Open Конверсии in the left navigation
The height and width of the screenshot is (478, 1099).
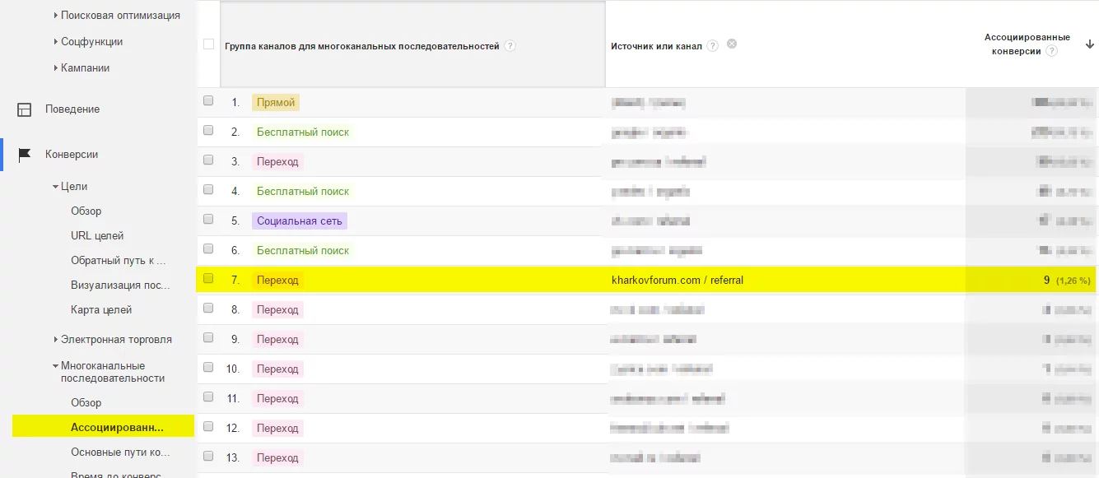click(x=72, y=155)
